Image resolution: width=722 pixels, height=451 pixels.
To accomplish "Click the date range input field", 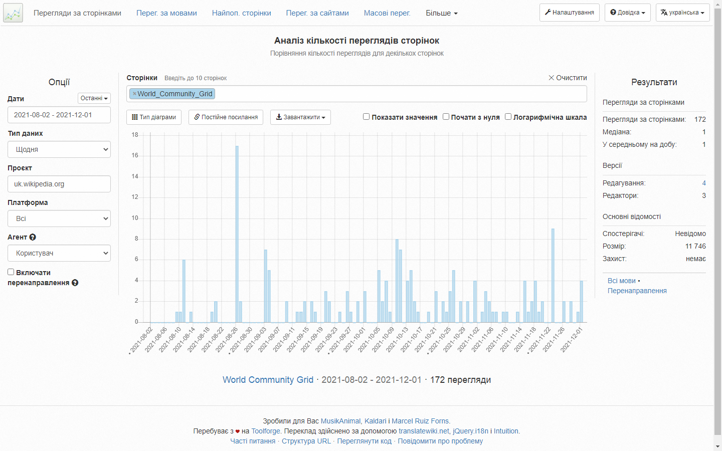I will pyautogui.click(x=59, y=115).
